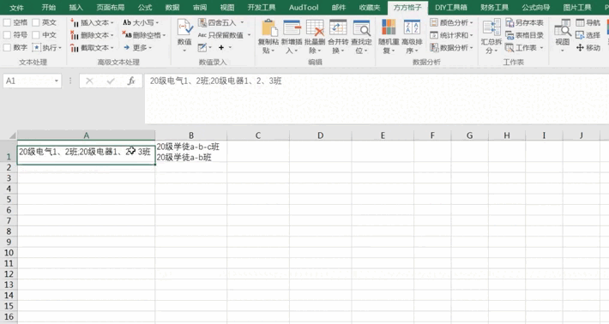Select cell B1 with 20级学徒a-b-c班
The image size is (609, 324).
[x=191, y=152]
